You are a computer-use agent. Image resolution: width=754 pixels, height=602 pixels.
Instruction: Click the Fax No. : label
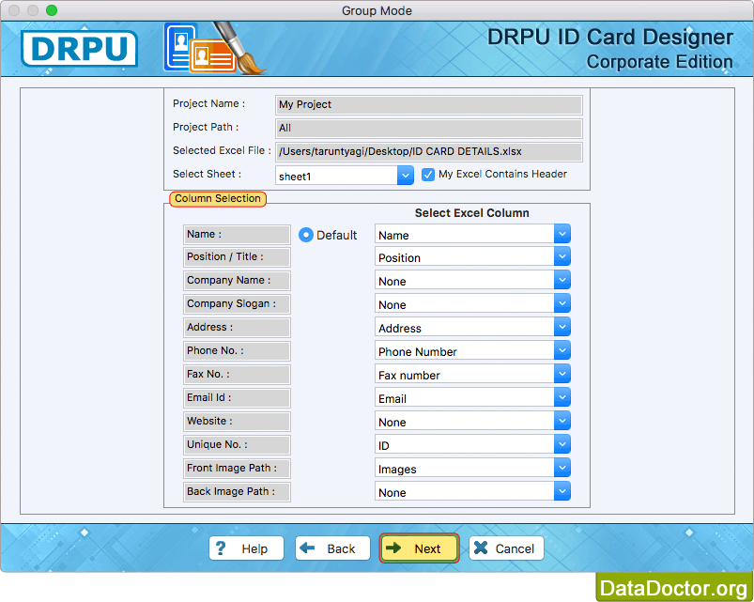[237, 375]
